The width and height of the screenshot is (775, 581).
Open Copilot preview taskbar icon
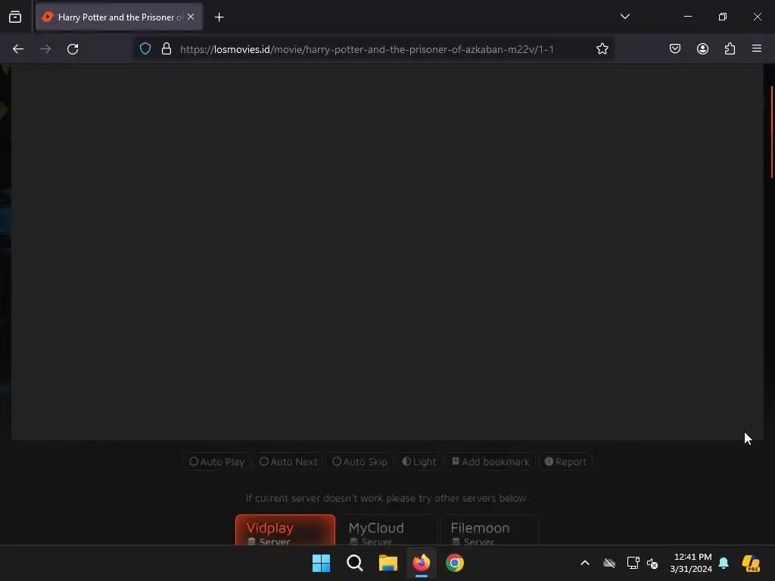(751, 563)
